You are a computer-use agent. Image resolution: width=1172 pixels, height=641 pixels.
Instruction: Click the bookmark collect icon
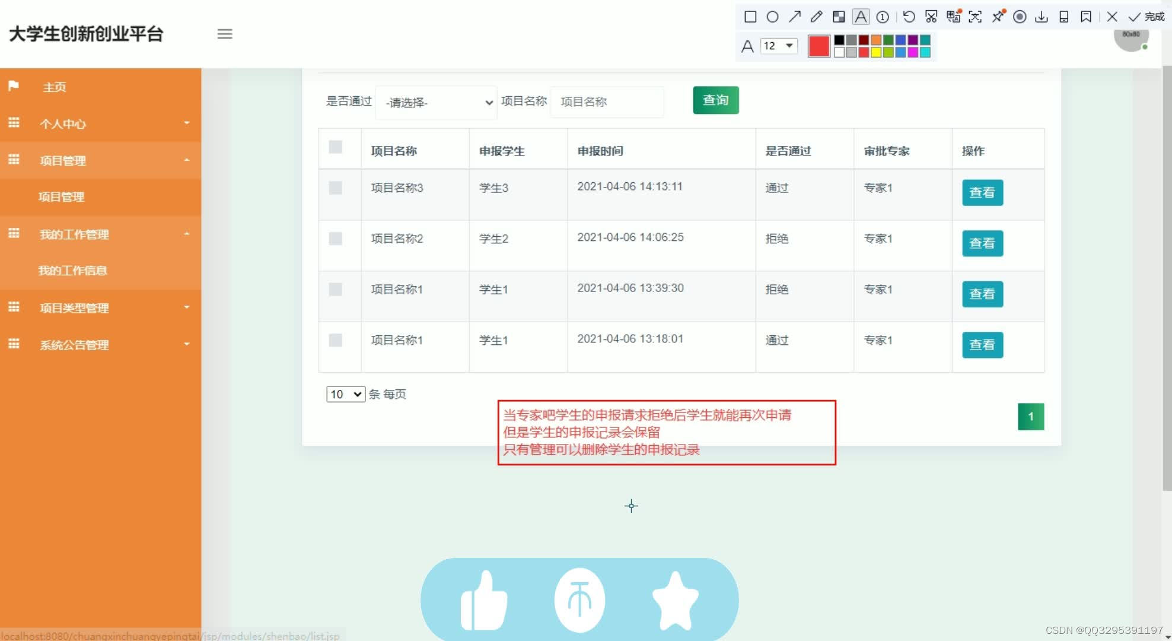1086,17
